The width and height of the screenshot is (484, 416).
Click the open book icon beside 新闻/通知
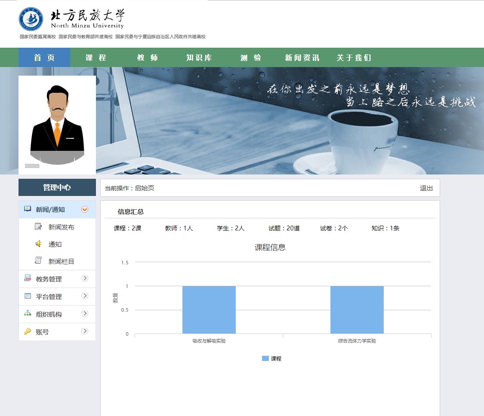click(x=28, y=209)
